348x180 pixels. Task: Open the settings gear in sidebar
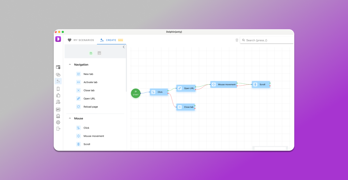[58, 122]
